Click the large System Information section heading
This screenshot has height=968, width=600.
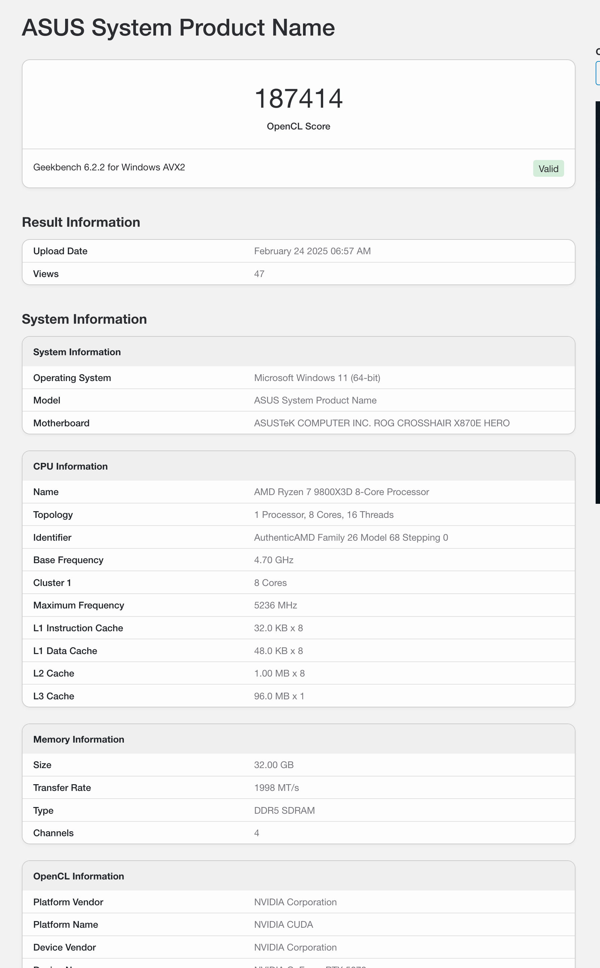point(84,319)
